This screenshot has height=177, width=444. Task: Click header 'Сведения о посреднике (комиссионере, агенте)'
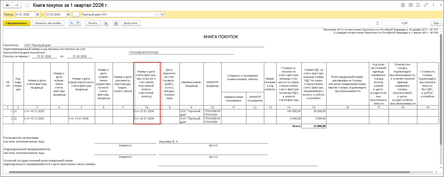[243, 77]
